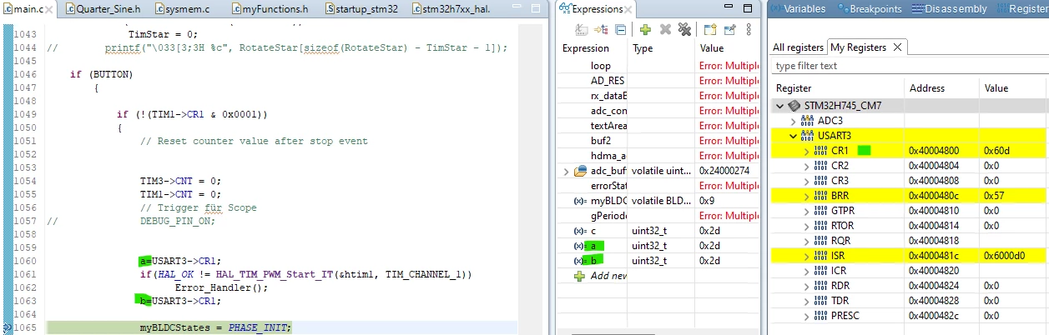This screenshot has width=1049, height=335.
Task: Expand the CR1 register bit fields
Action: [807, 151]
